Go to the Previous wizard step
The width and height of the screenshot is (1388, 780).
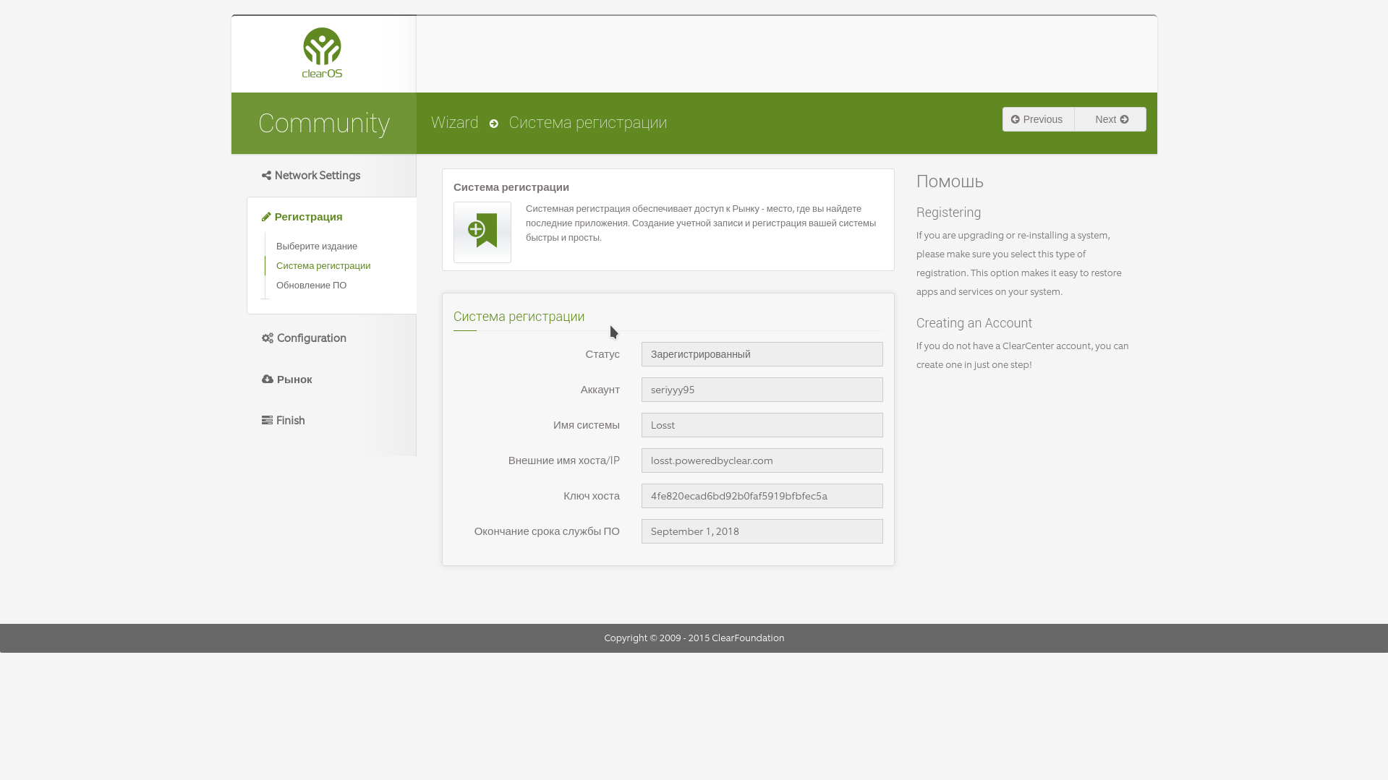point(1038,119)
